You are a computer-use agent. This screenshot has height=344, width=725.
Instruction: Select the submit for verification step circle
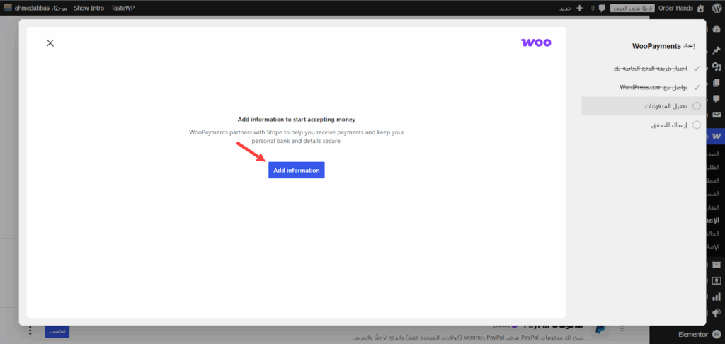tap(696, 125)
